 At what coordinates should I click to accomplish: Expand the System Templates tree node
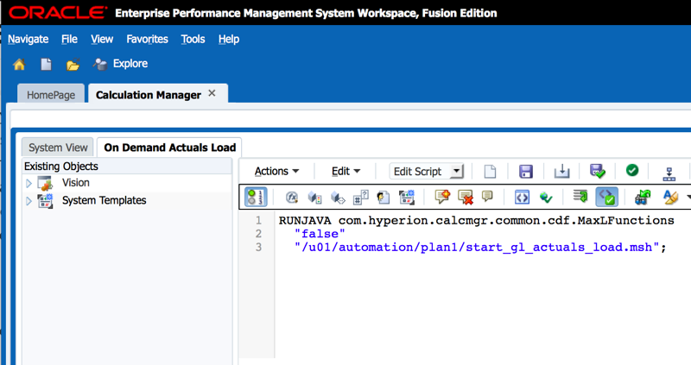coord(29,201)
